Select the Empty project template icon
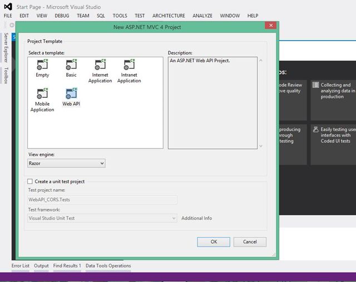The image size is (356, 282). tap(42, 65)
